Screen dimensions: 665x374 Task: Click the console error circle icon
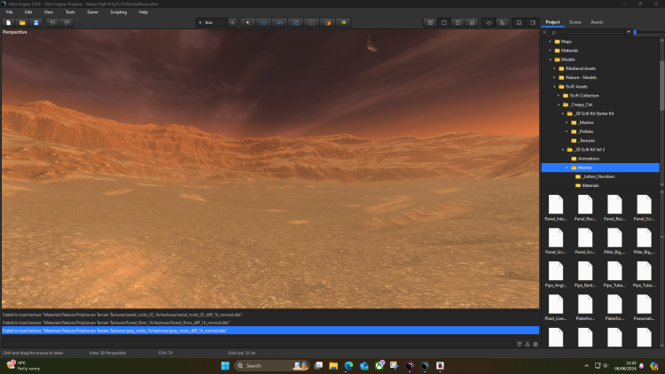pyautogui.click(x=536, y=345)
